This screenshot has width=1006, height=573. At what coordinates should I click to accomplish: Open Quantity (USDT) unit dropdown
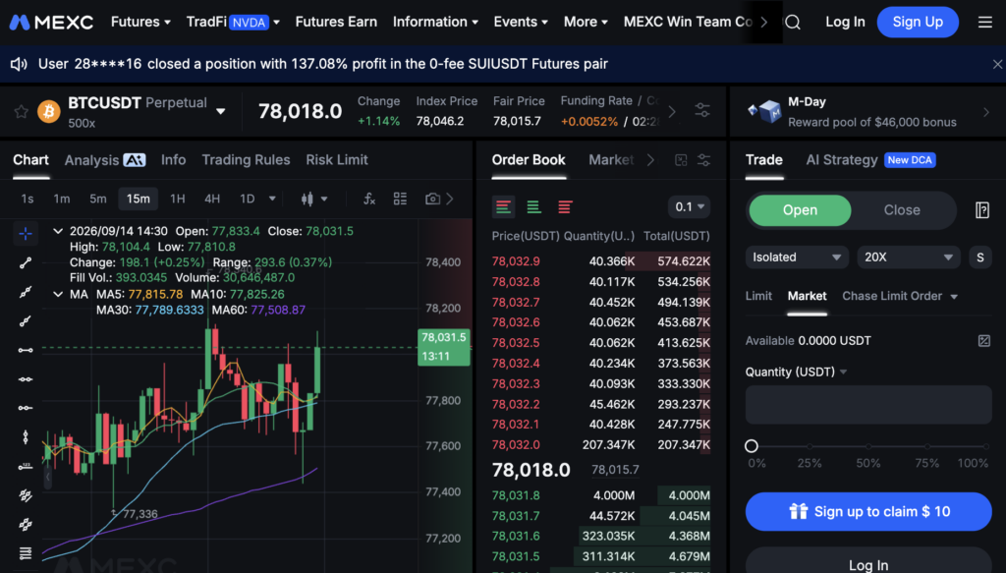[796, 372]
